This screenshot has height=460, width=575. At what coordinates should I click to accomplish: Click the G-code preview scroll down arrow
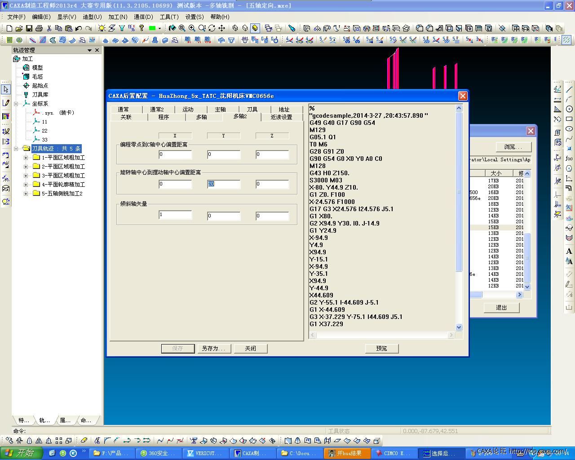[459, 327]
